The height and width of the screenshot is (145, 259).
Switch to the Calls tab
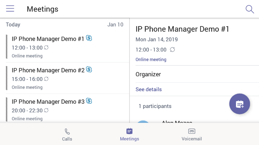(67, 135)
